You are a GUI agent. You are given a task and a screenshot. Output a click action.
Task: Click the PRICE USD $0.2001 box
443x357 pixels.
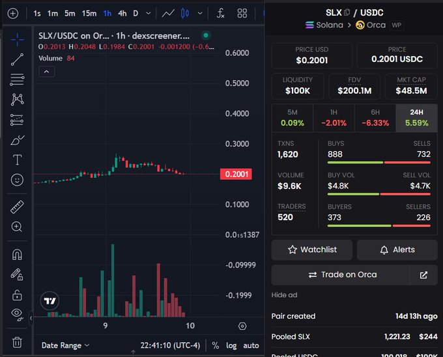(312, 55)
